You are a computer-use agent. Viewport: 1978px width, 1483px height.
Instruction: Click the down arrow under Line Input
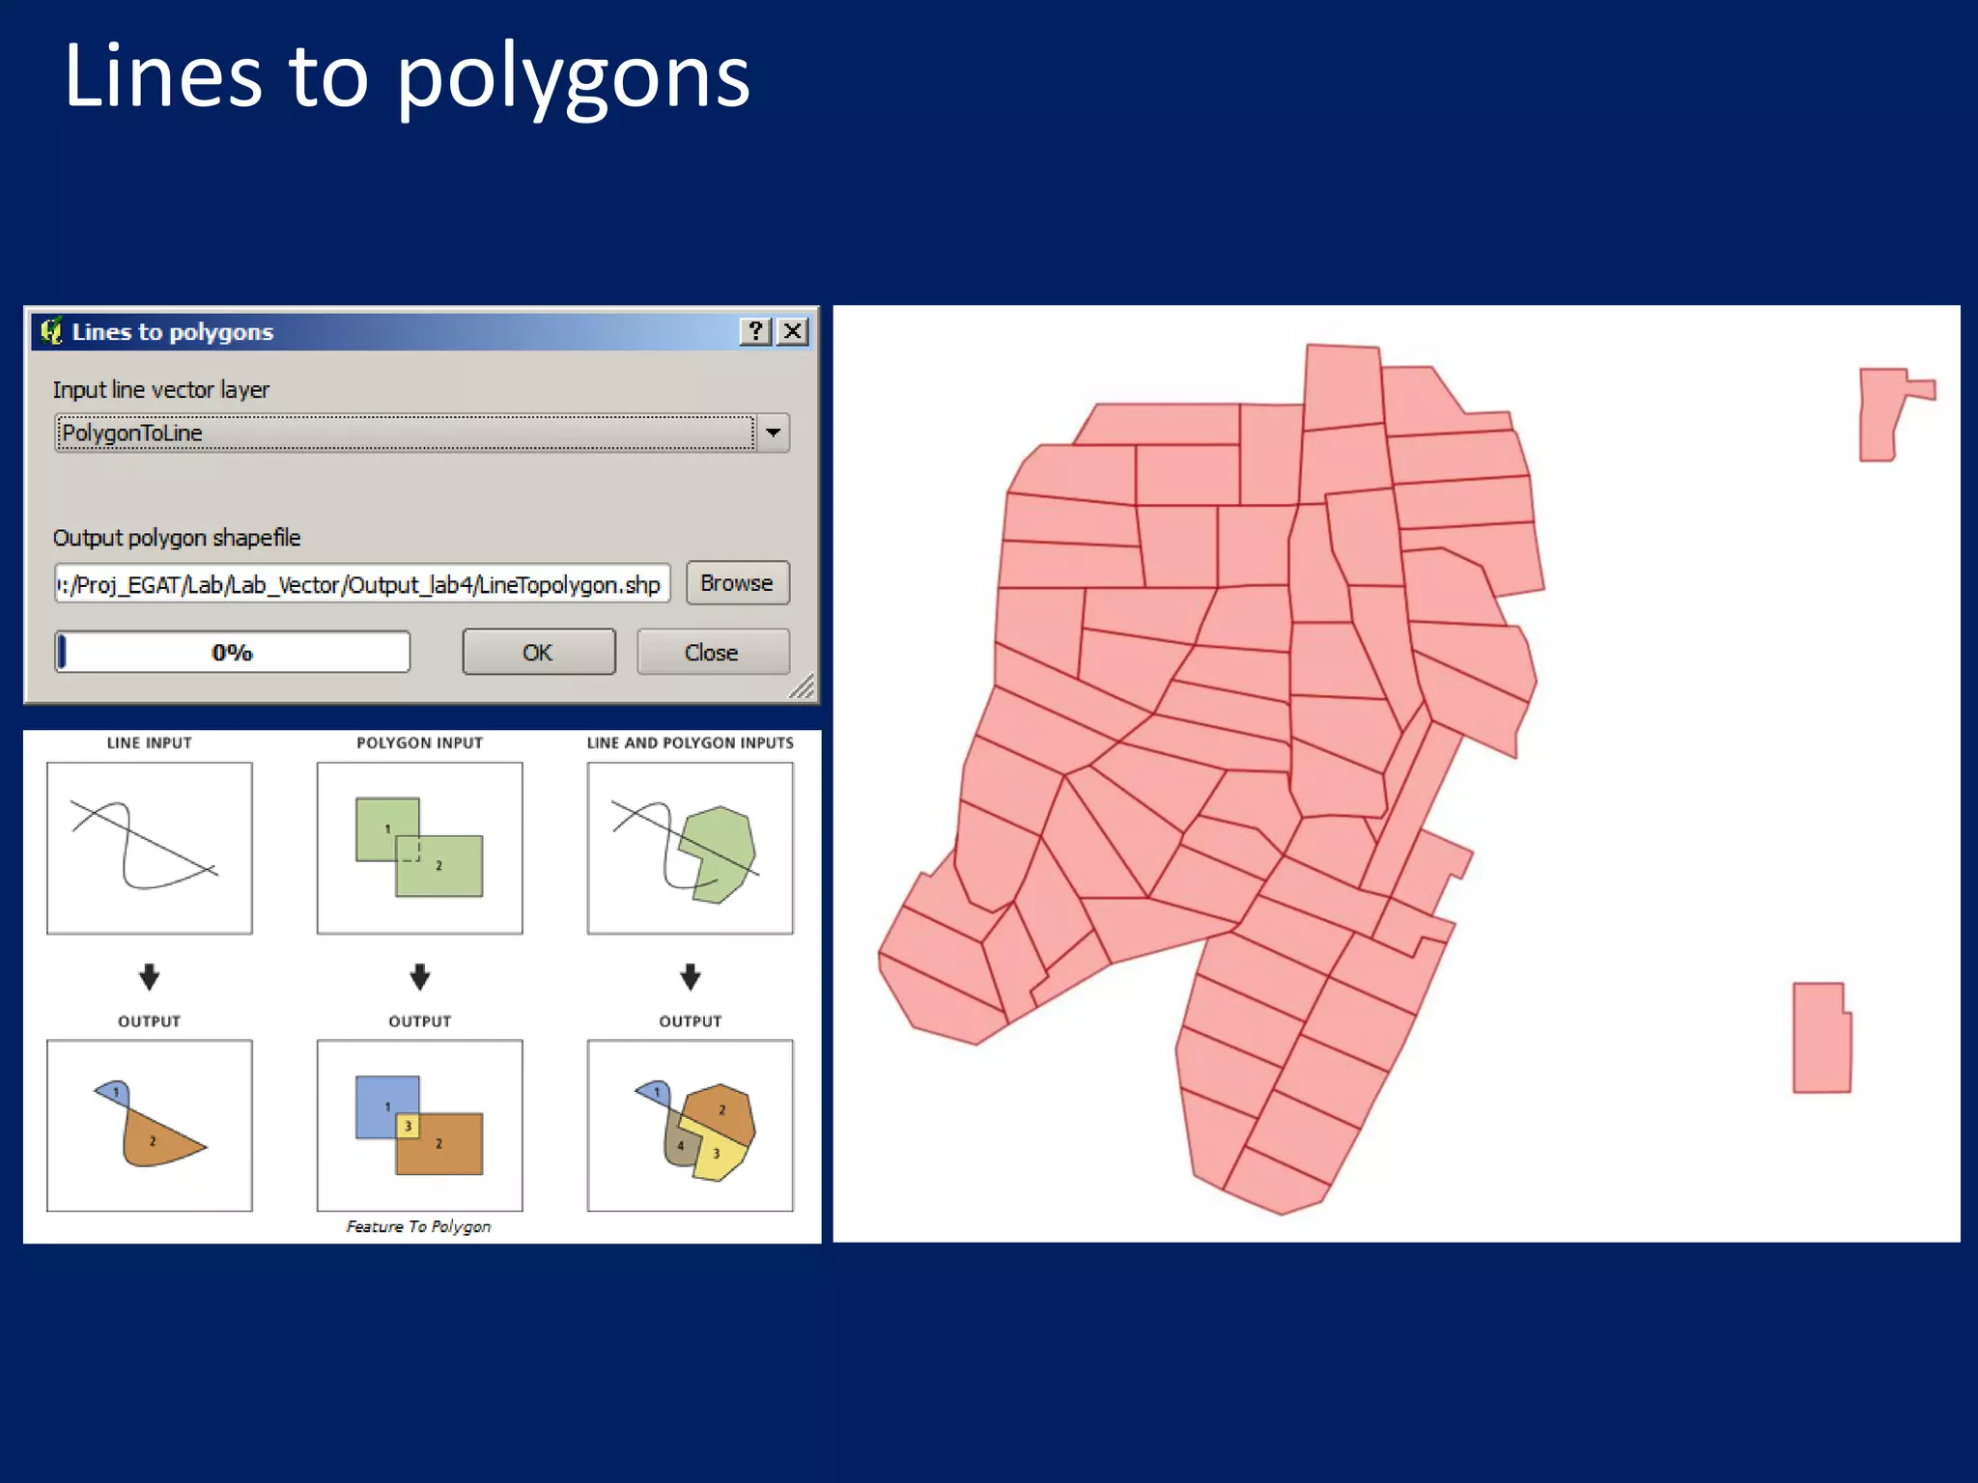(149, 976)
